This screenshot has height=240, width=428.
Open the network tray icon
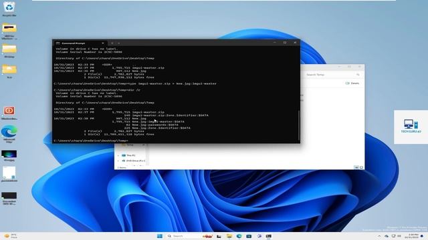393,236
